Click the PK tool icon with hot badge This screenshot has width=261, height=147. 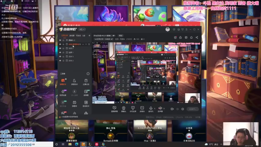[63, 113]
